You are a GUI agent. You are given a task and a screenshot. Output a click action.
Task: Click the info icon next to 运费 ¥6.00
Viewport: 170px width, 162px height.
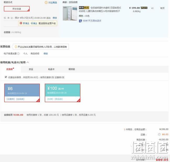point(159,134)
